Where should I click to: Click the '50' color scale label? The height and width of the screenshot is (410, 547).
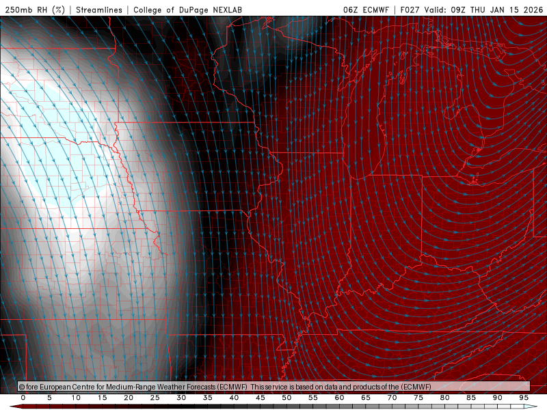point(286,398)
